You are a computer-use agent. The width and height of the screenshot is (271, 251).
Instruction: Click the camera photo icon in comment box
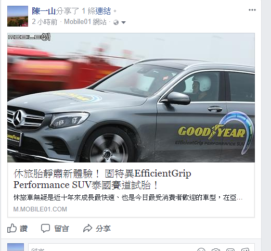pyautogui.click(x=216, y=250)
